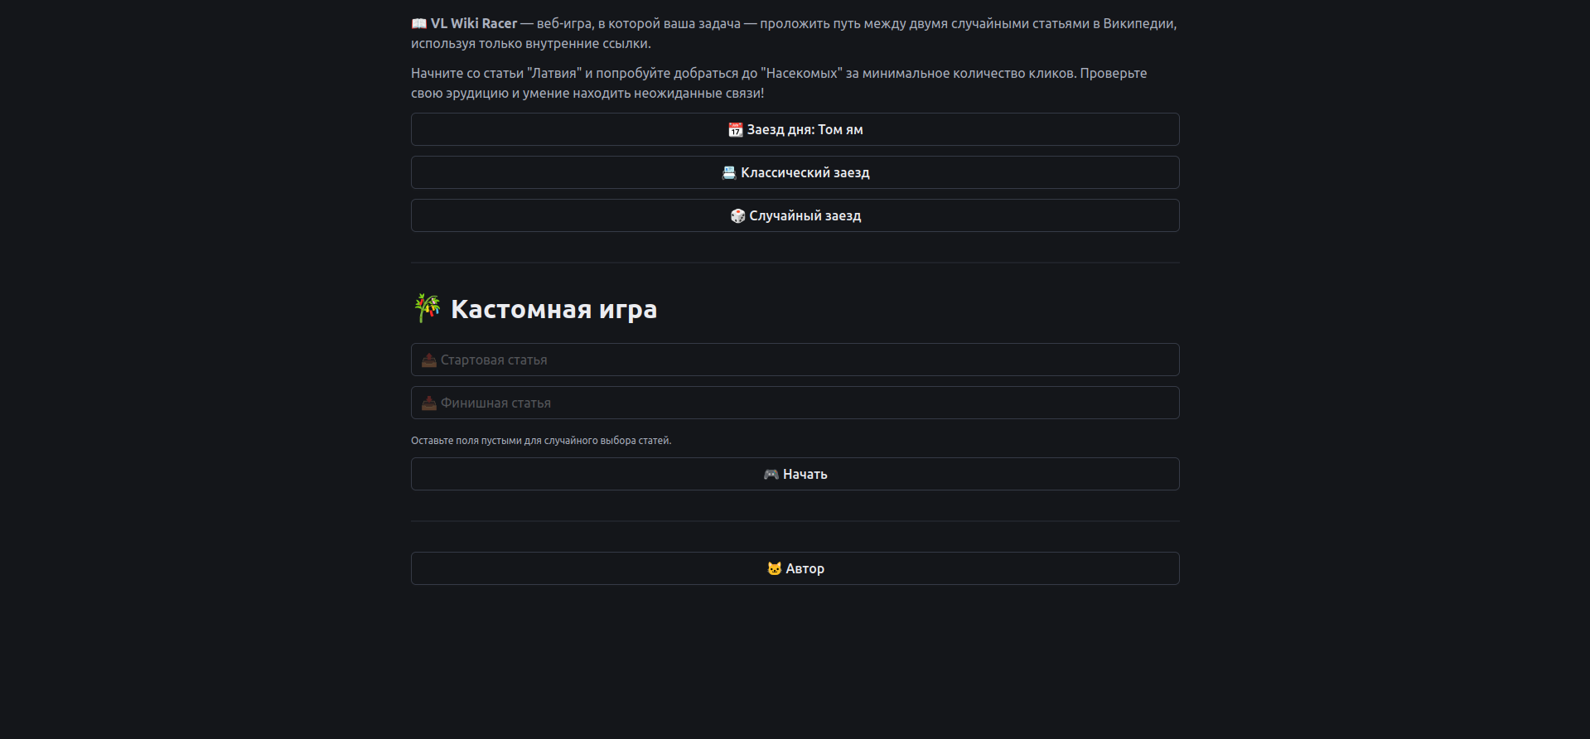Click the tray icon in the Стартовая статья field
The width and height of the screenshot is (1590, 739).
428,360
